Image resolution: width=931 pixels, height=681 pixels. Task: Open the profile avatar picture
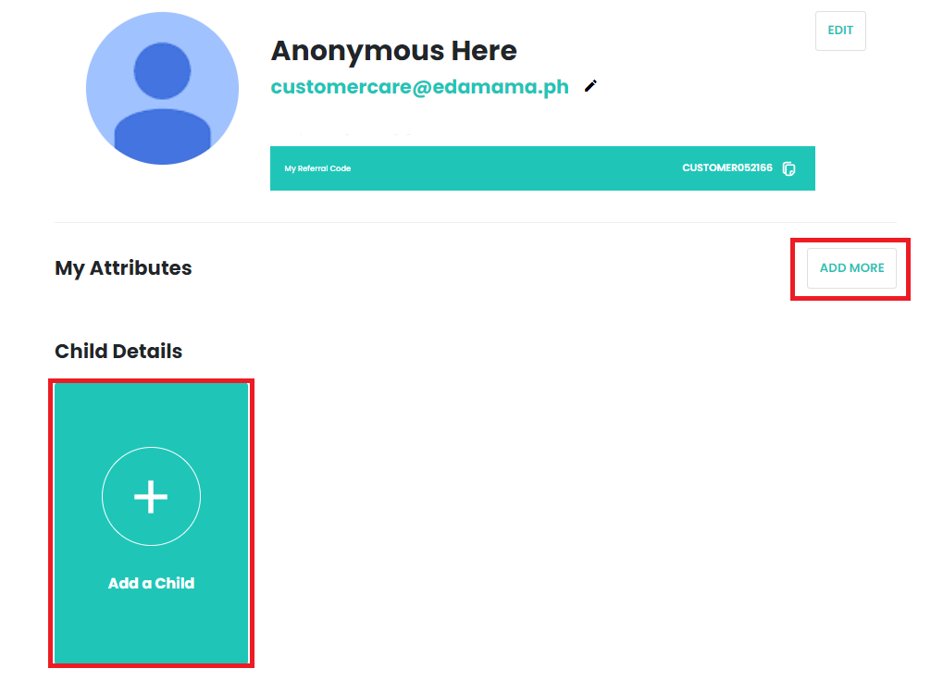(162, 89)
